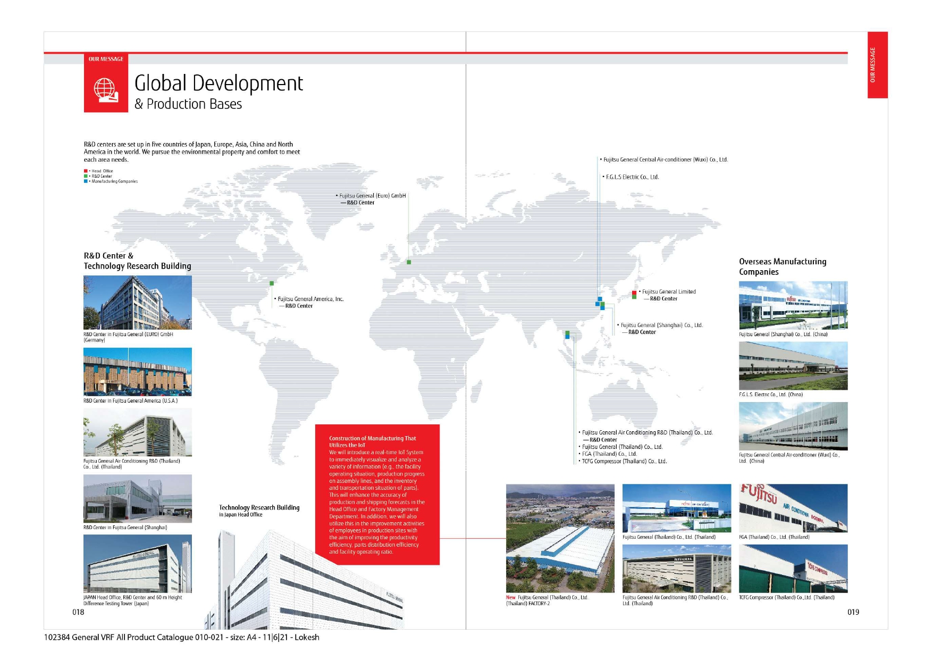The image size is (933, 660).
Task: Click the "F.G.L.S Electric Co., Ltd." map label
Action: point(633,177)
